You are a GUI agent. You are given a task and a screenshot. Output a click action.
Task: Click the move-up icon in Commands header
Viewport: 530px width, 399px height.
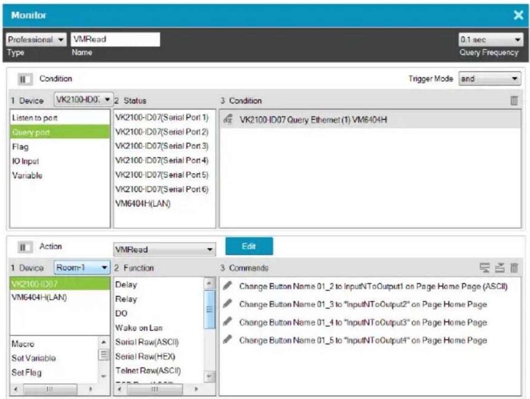click(x=500, y=268)
